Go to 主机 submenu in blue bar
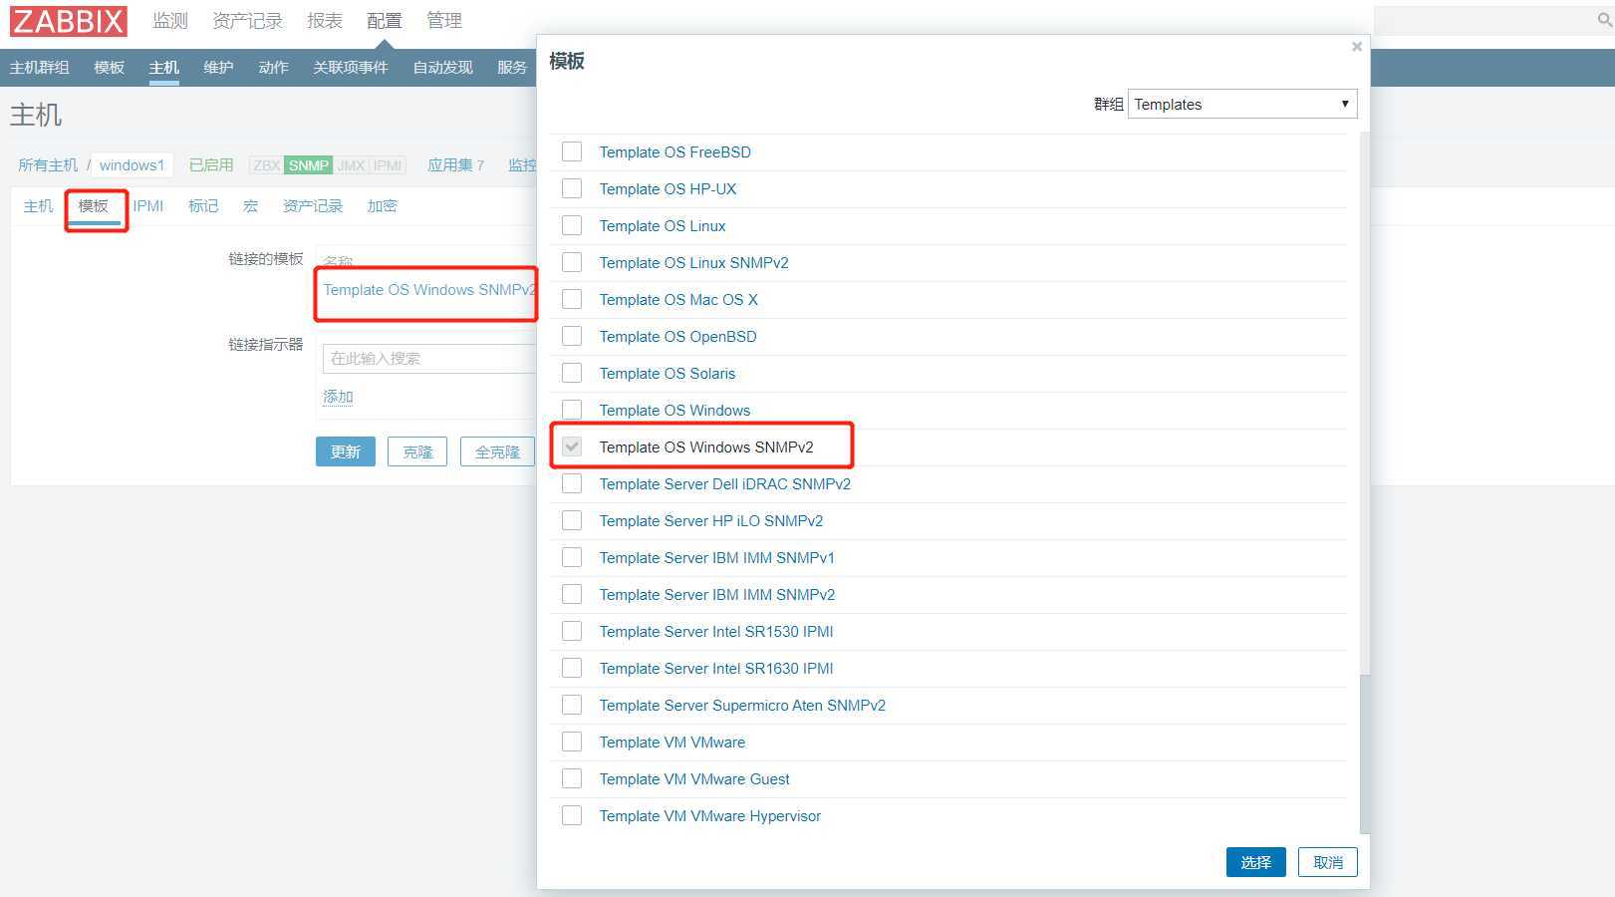The height and width of the screenshot is (897, 1615). 164,67
